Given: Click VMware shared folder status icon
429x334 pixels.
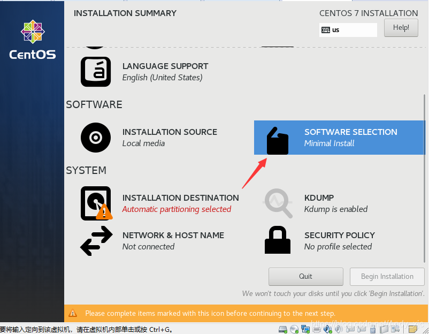Looking at the screenshot, I should [384, 329].
